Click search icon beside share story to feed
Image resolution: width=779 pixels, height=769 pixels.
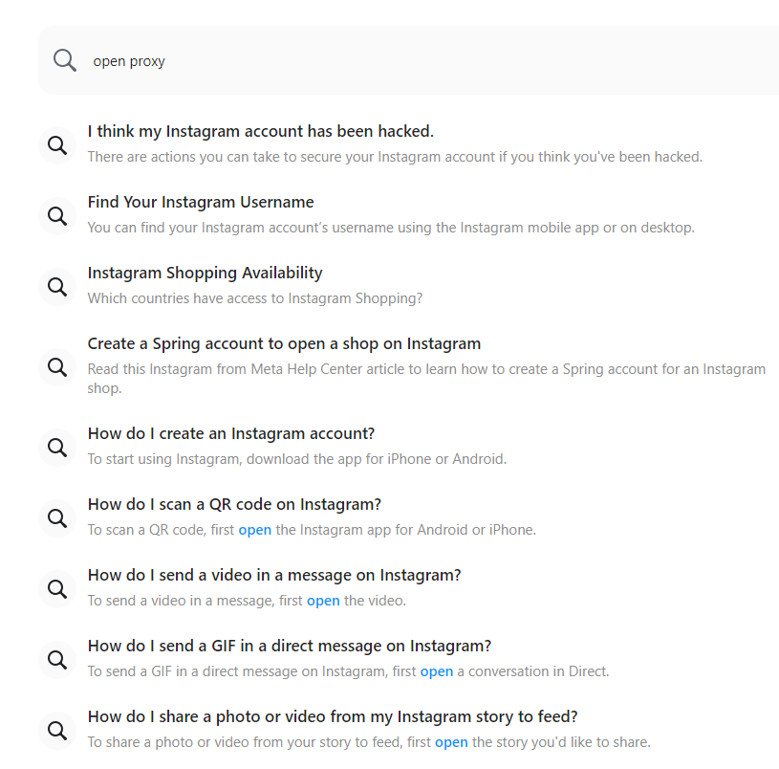57,730
